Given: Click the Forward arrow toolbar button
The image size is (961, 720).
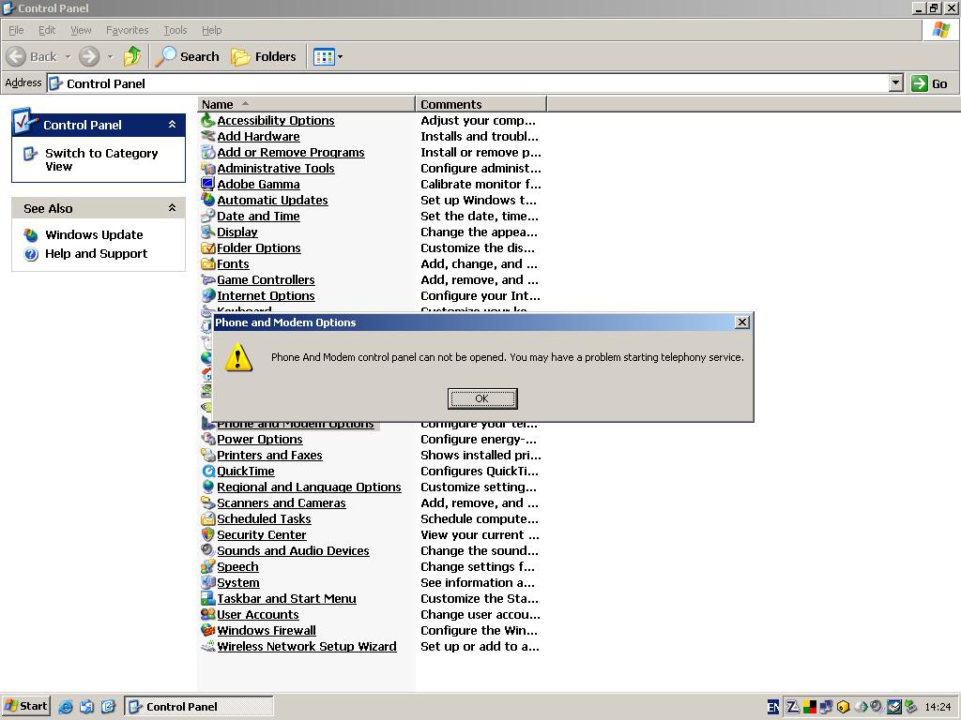Looking at the screenshot, I should (x=89, y=57).
